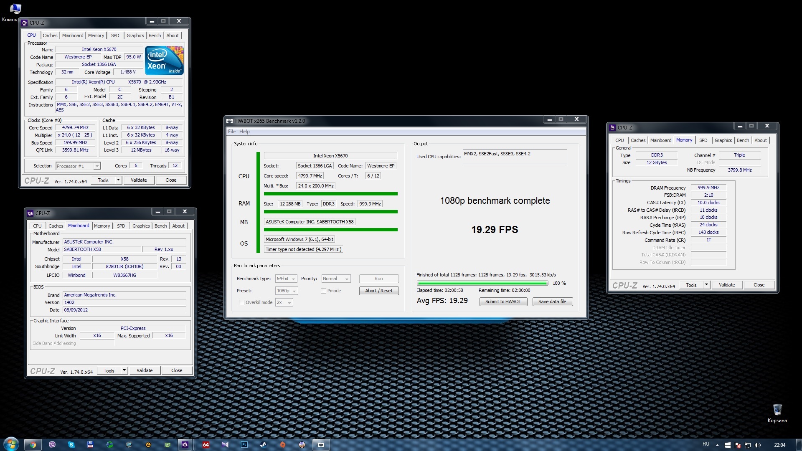Click the BIOS Version 1402 value
This screenshot has width=802, height=451.
coord(124,303)
